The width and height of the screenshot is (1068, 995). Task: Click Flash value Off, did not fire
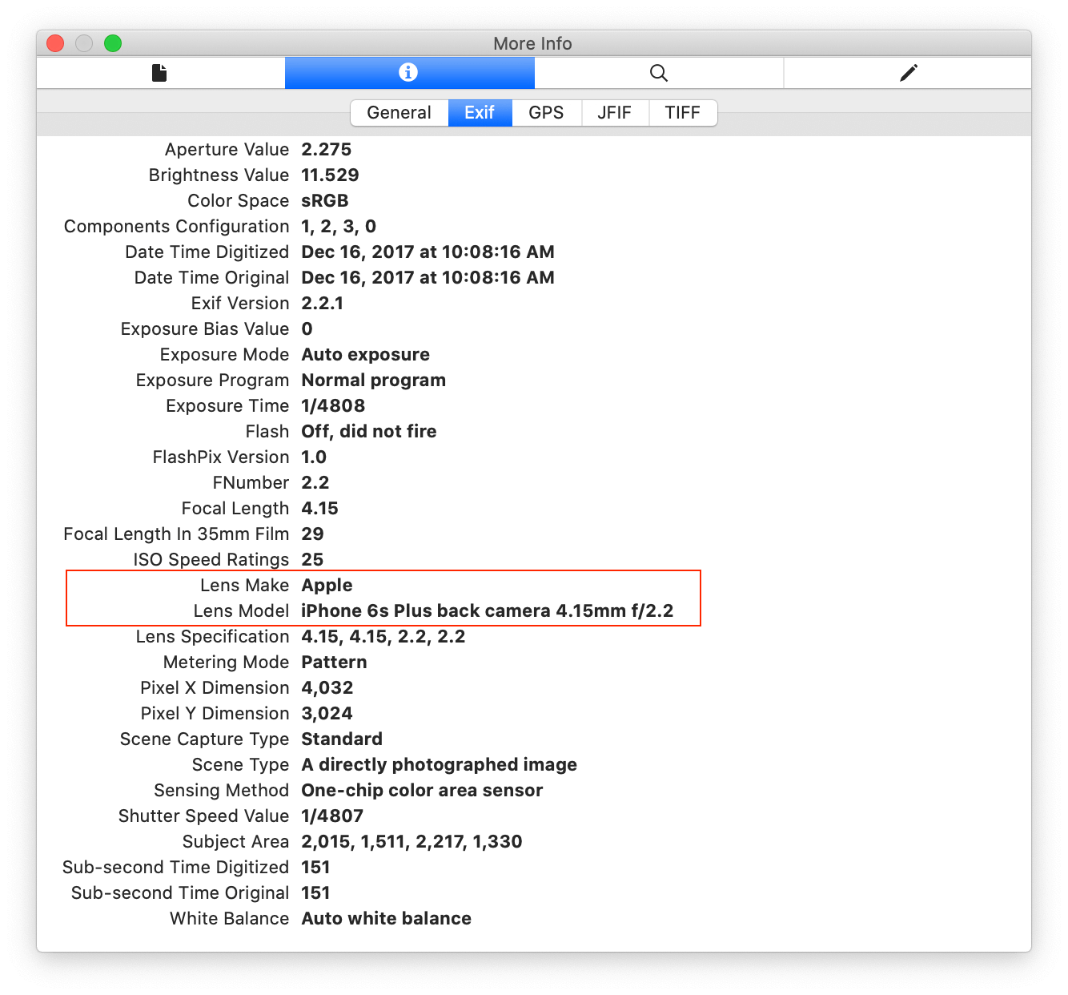tap(369, 432)
